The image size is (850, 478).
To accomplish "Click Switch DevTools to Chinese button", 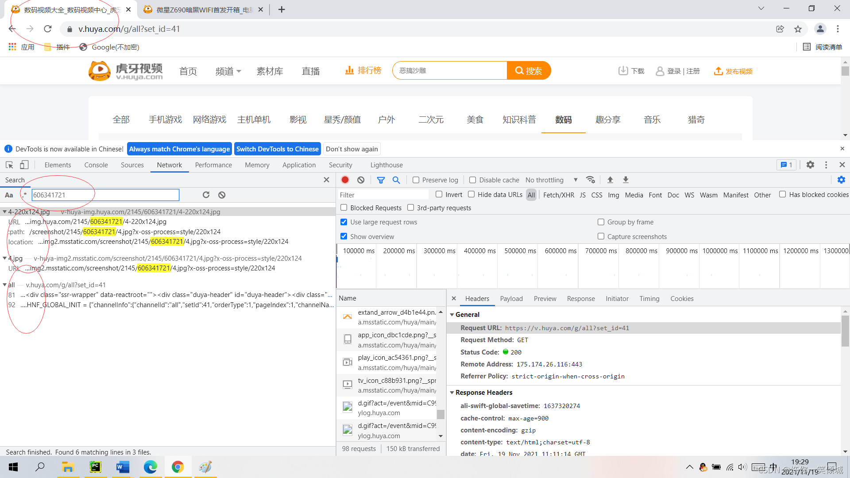I will 277,149.
